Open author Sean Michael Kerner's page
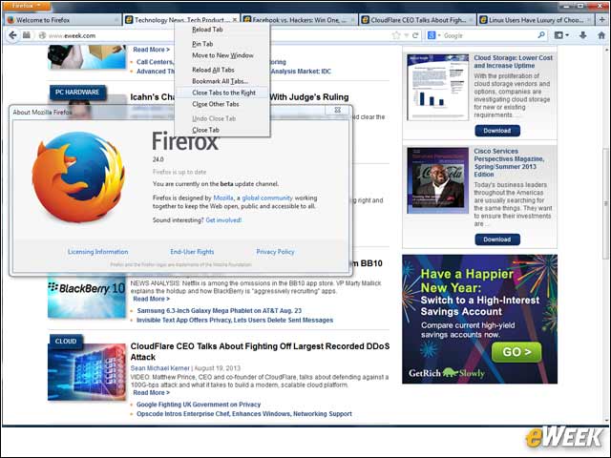 tap(159, 368)
